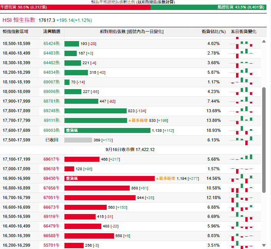Open five-day chart for the 17,100-17,199 row

[x=242, y=159]
